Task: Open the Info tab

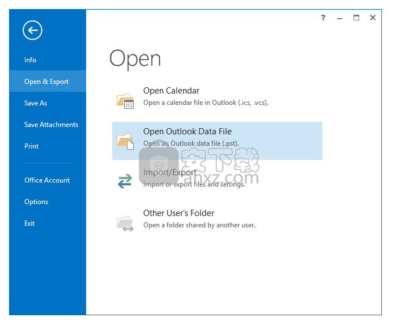Action: pyautogui.click(x=48, y=60)
